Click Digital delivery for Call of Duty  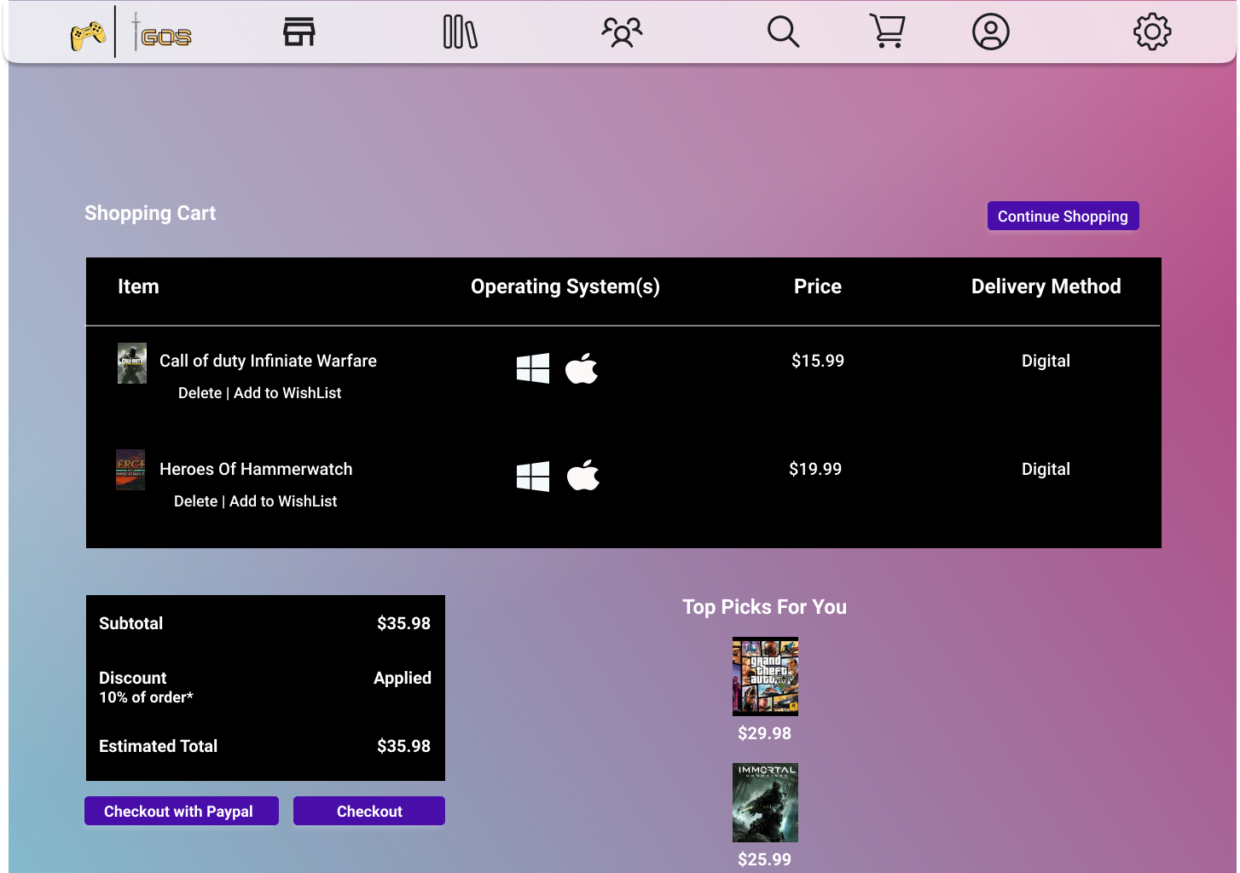click(x=1046, y=361)
